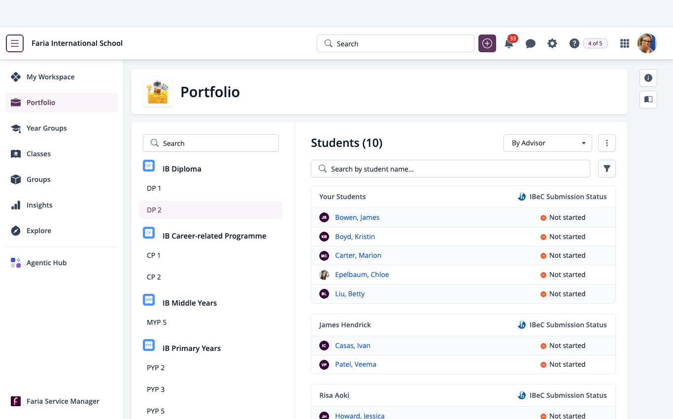
Task: Open notifications bell with 33 badge
Action: 509,43
